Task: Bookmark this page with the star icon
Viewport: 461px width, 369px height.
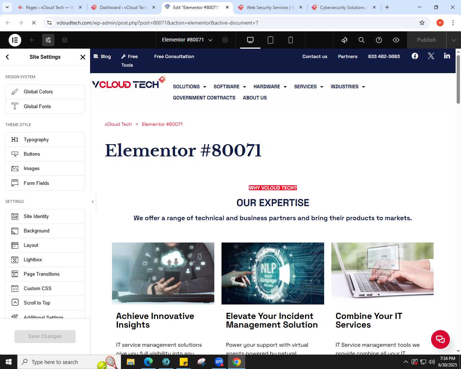Action: [x=422, y=23]
